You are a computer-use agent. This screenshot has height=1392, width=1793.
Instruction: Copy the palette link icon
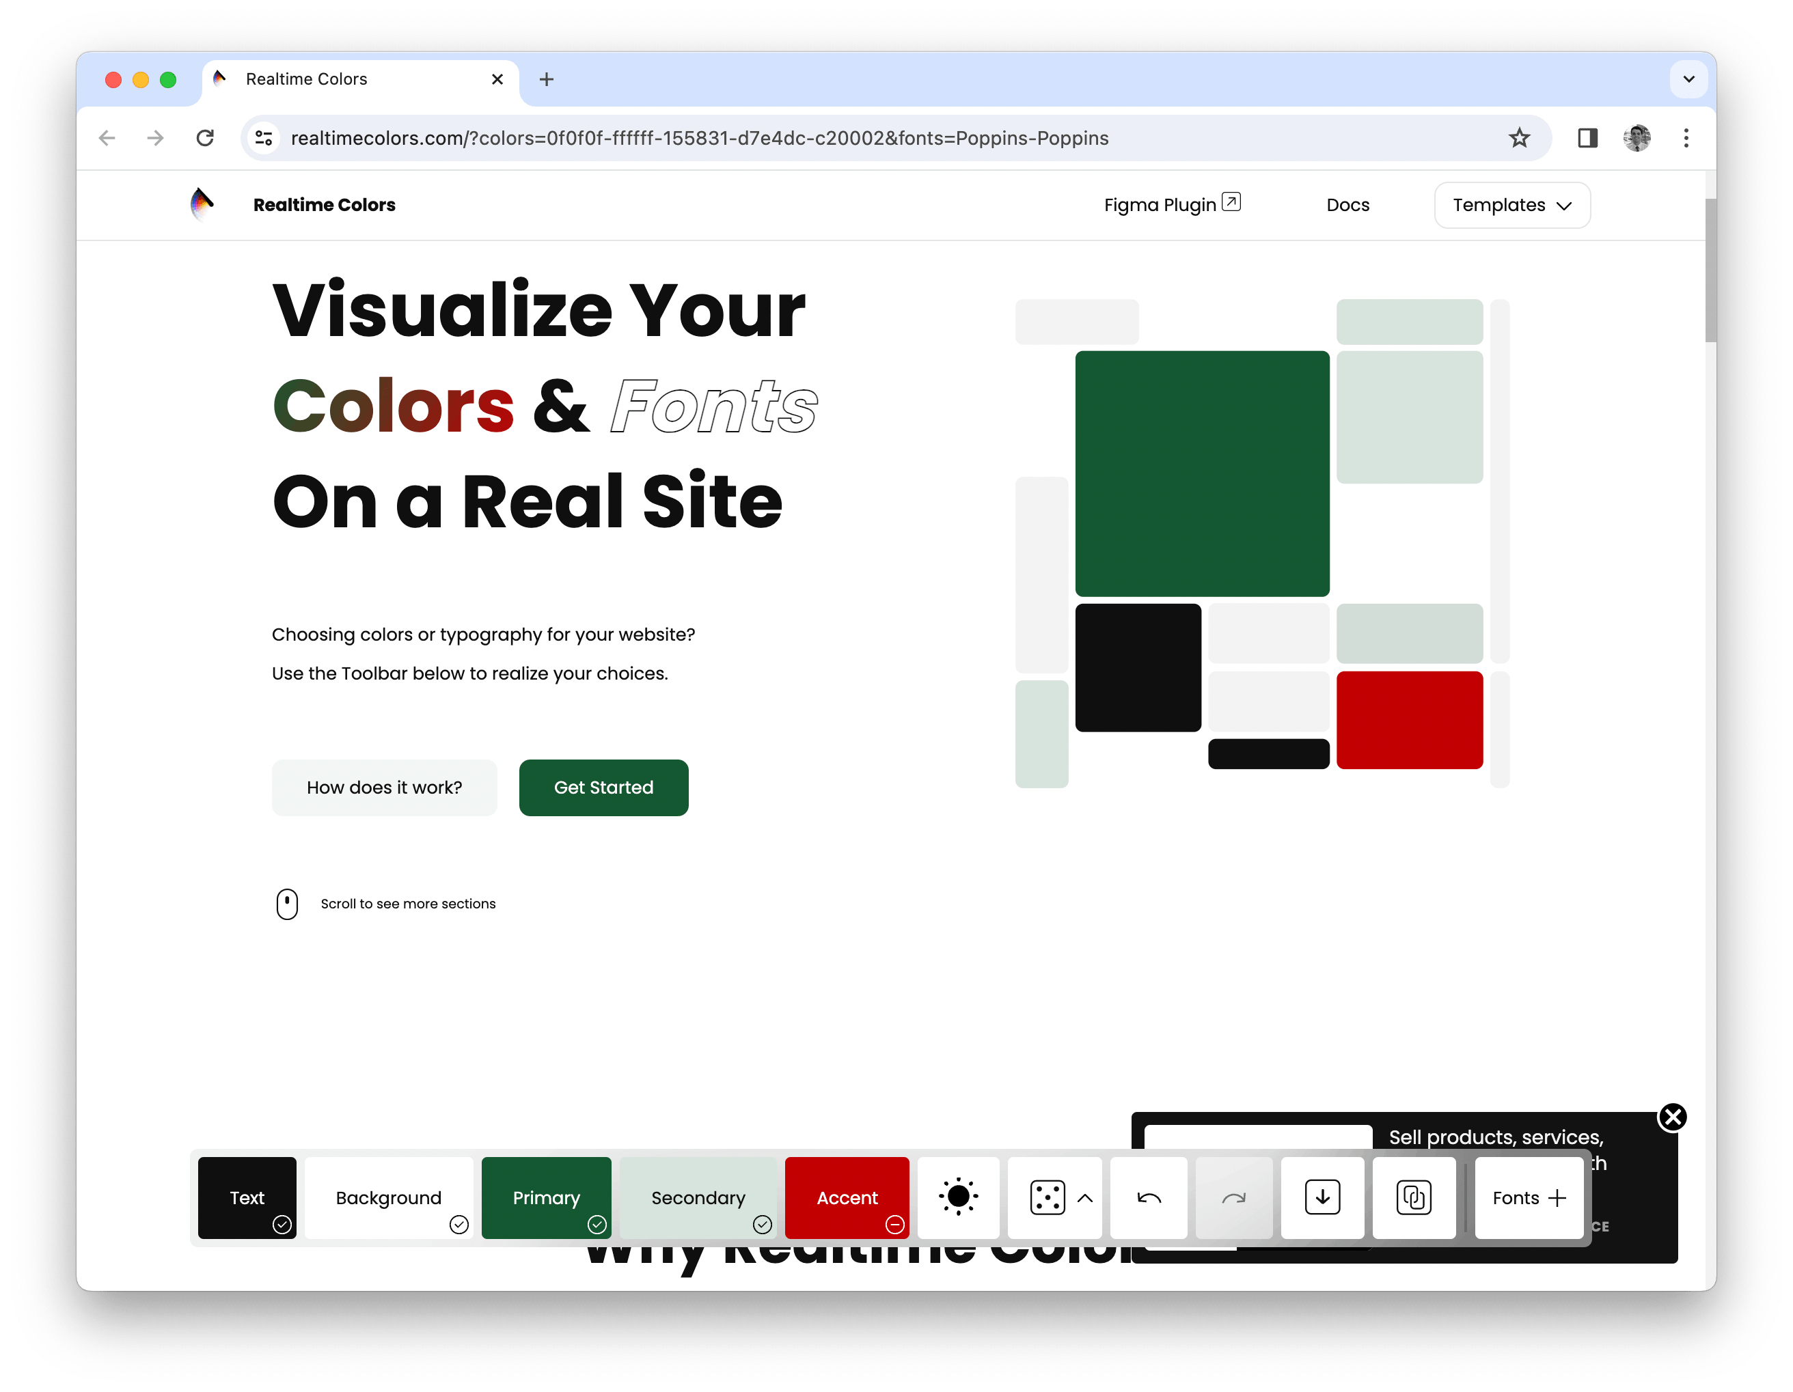(1414, 1197)
